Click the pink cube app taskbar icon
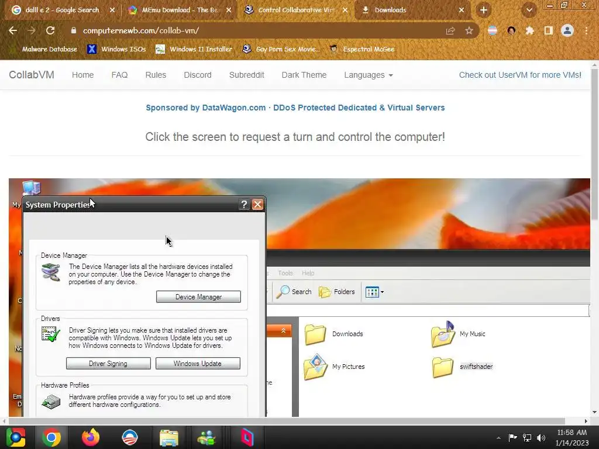 [x=247, y=437]
